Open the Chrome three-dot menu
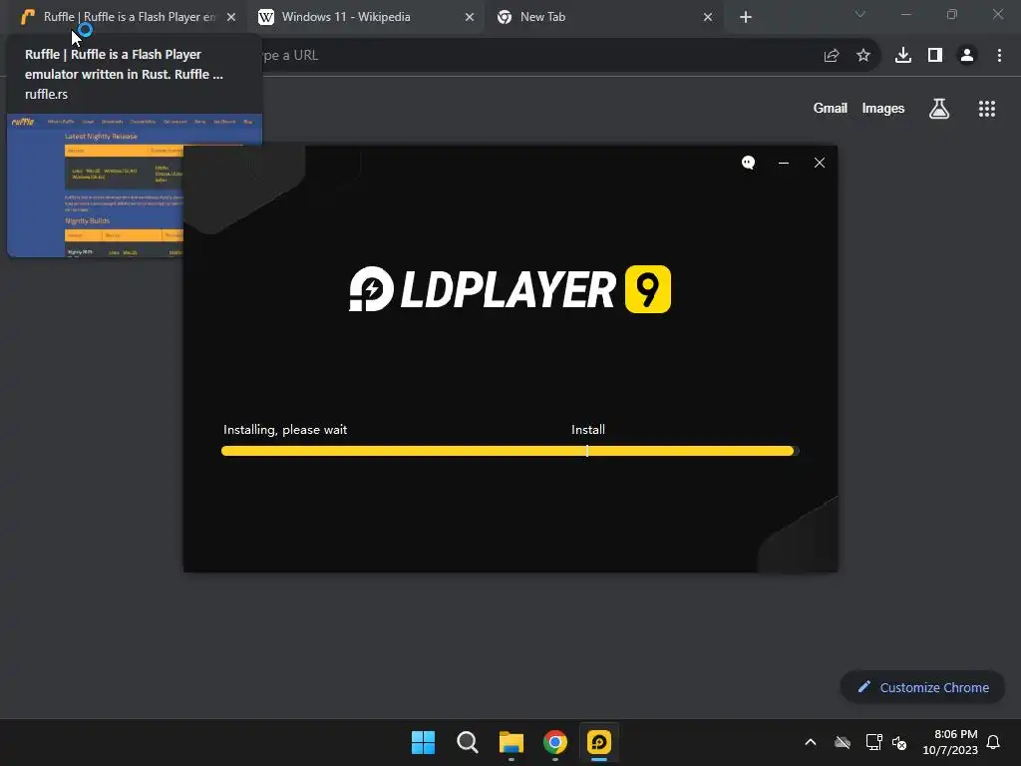1021x766 pixels. tap(999, 56)
